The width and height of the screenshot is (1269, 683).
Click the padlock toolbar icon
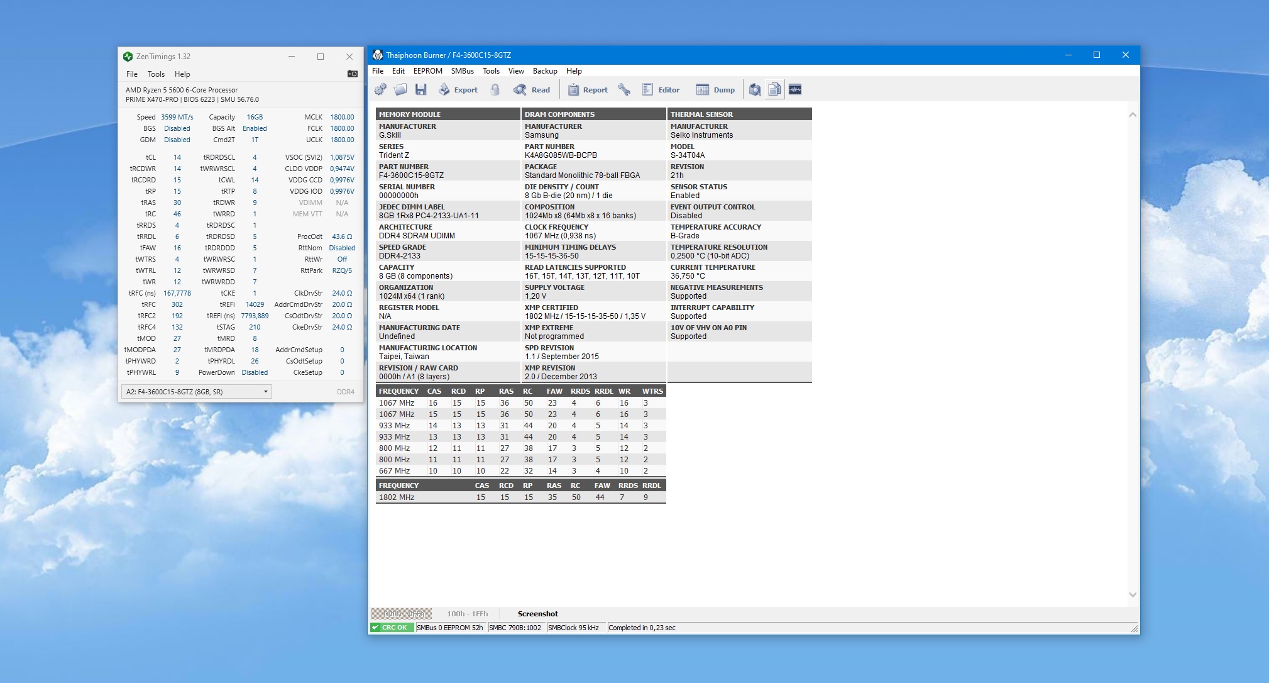pos(495,90)
